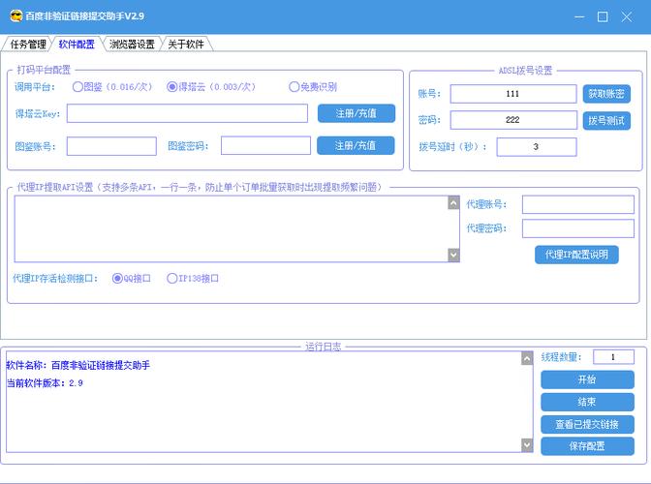Click the 拨号测试 button

point(606,121)
